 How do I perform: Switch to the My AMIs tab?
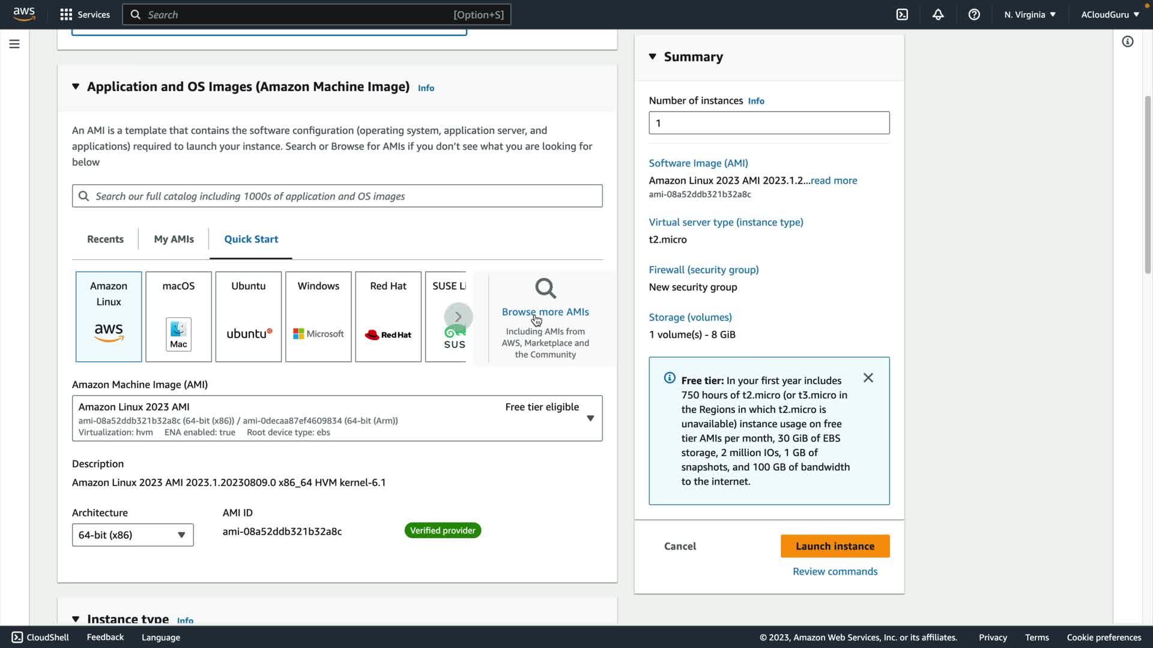174,239
